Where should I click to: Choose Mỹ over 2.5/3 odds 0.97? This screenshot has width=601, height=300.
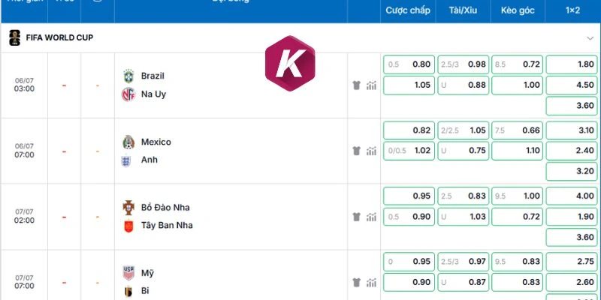[x=464, y=262]
